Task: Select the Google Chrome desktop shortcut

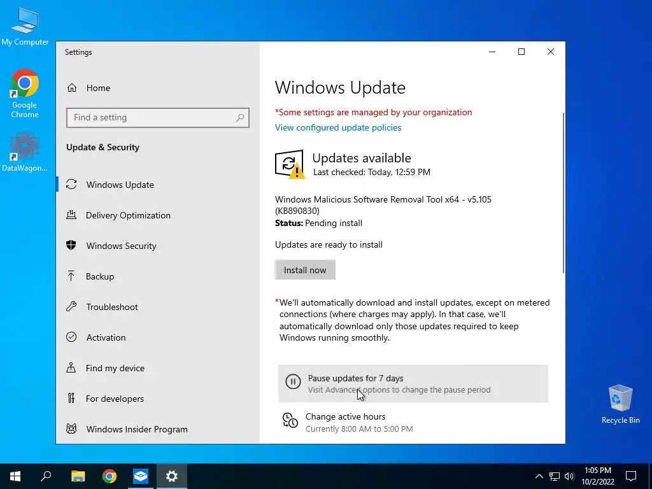Action: pos(25,94)
